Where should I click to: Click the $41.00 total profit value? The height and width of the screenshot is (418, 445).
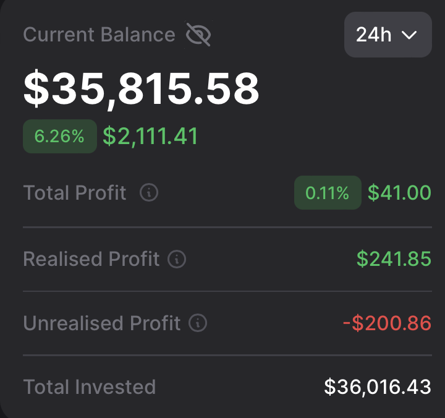(399, 193)
